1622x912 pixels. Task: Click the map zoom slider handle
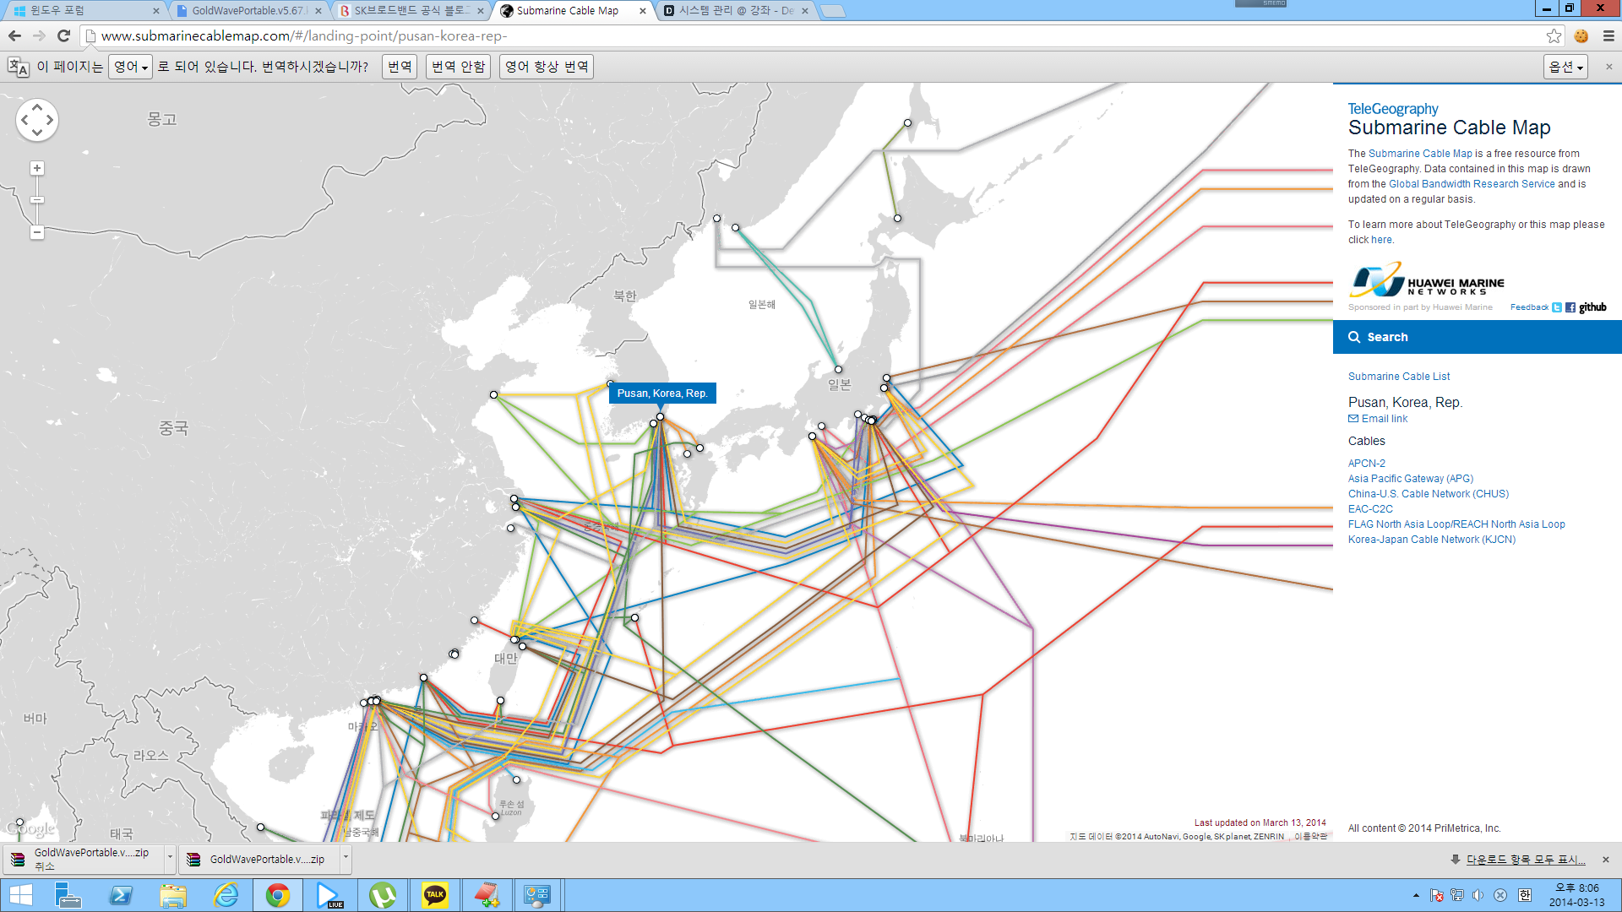pyautogui.click(x=37, y=200)
